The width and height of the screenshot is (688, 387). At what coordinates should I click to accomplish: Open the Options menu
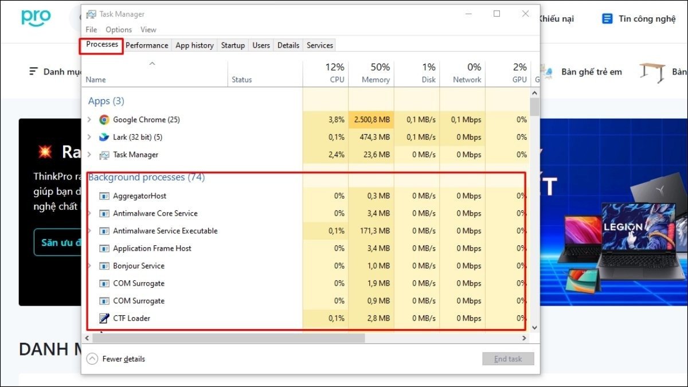click(x=118, y=29)
